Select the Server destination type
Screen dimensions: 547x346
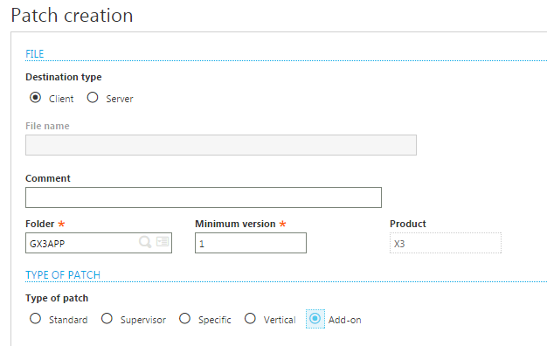tap(93, 98)
